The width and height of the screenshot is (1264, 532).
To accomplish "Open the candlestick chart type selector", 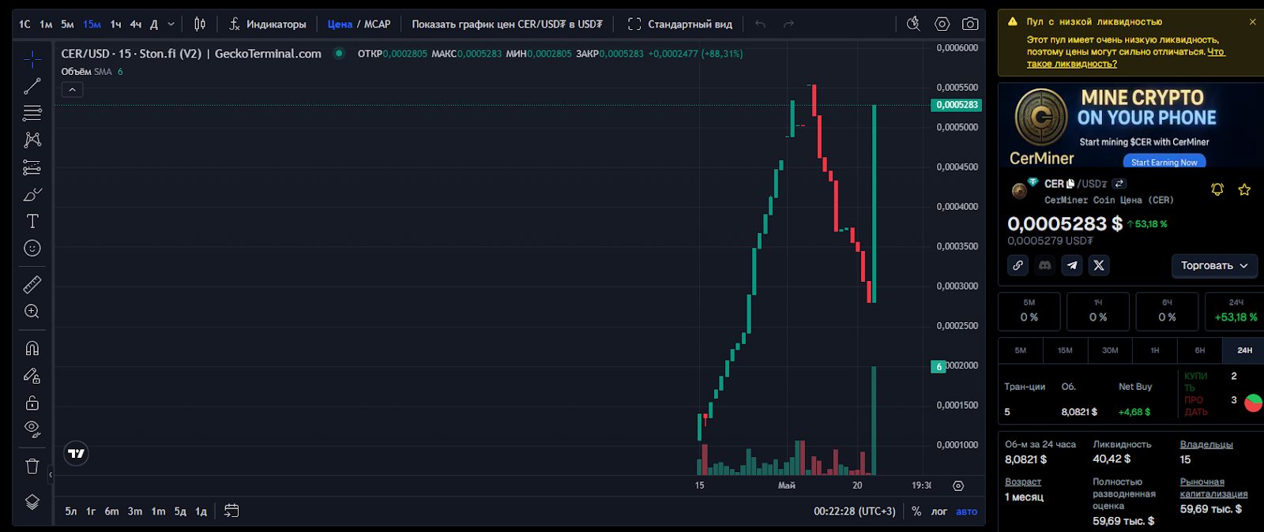I will tap(200, 24).
